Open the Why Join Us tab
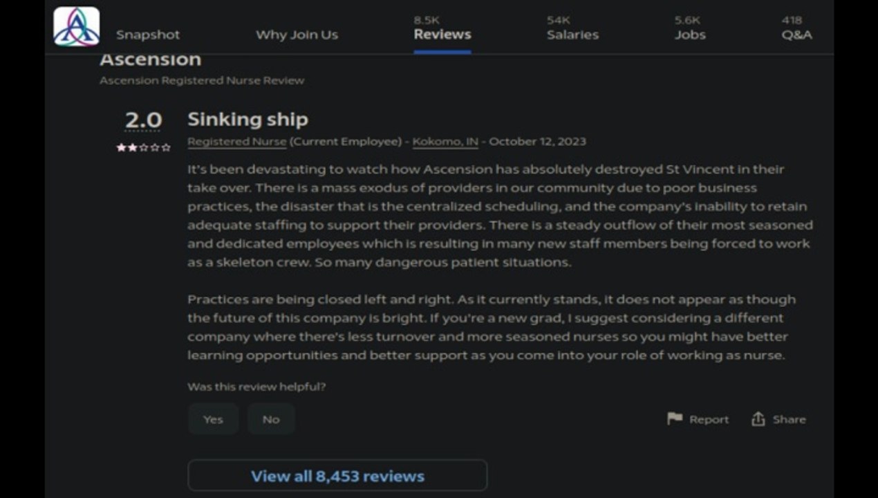This screenshot has width=878, height=498. click(x=297, y=35)
